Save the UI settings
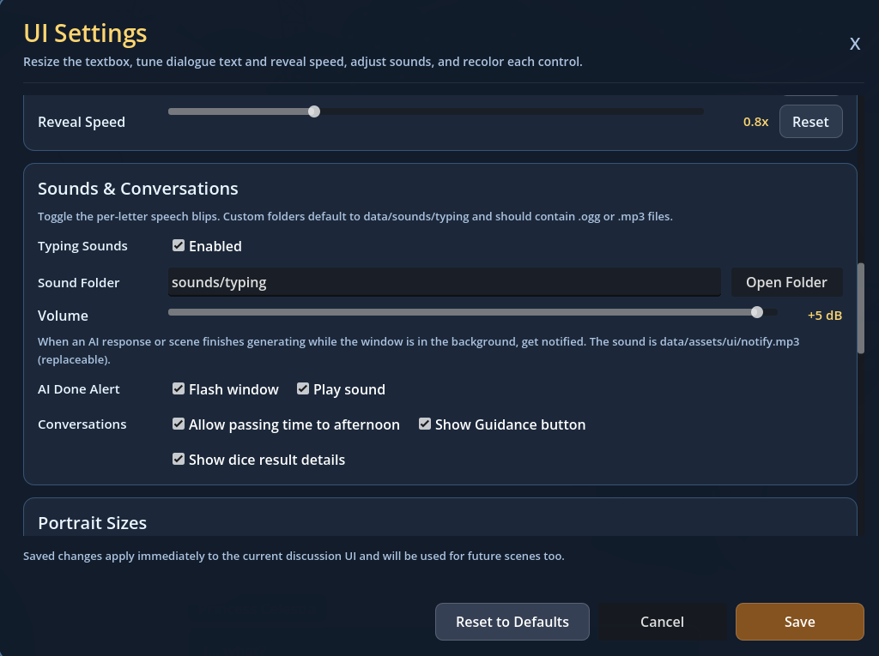The width and height of the screenshot is (879, 656). [799, 621]
